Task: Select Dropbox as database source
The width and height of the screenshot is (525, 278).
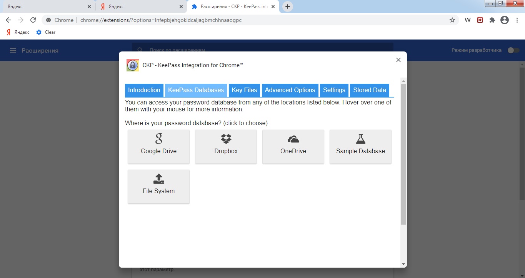Action: (x=226, y=146)
